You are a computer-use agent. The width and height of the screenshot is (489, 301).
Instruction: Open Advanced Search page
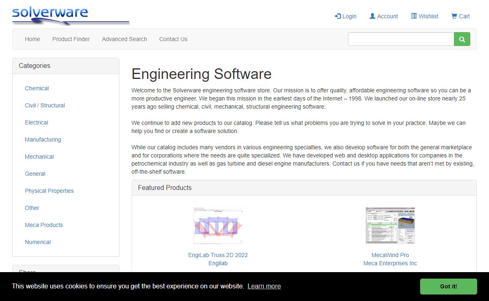point(124,39)
